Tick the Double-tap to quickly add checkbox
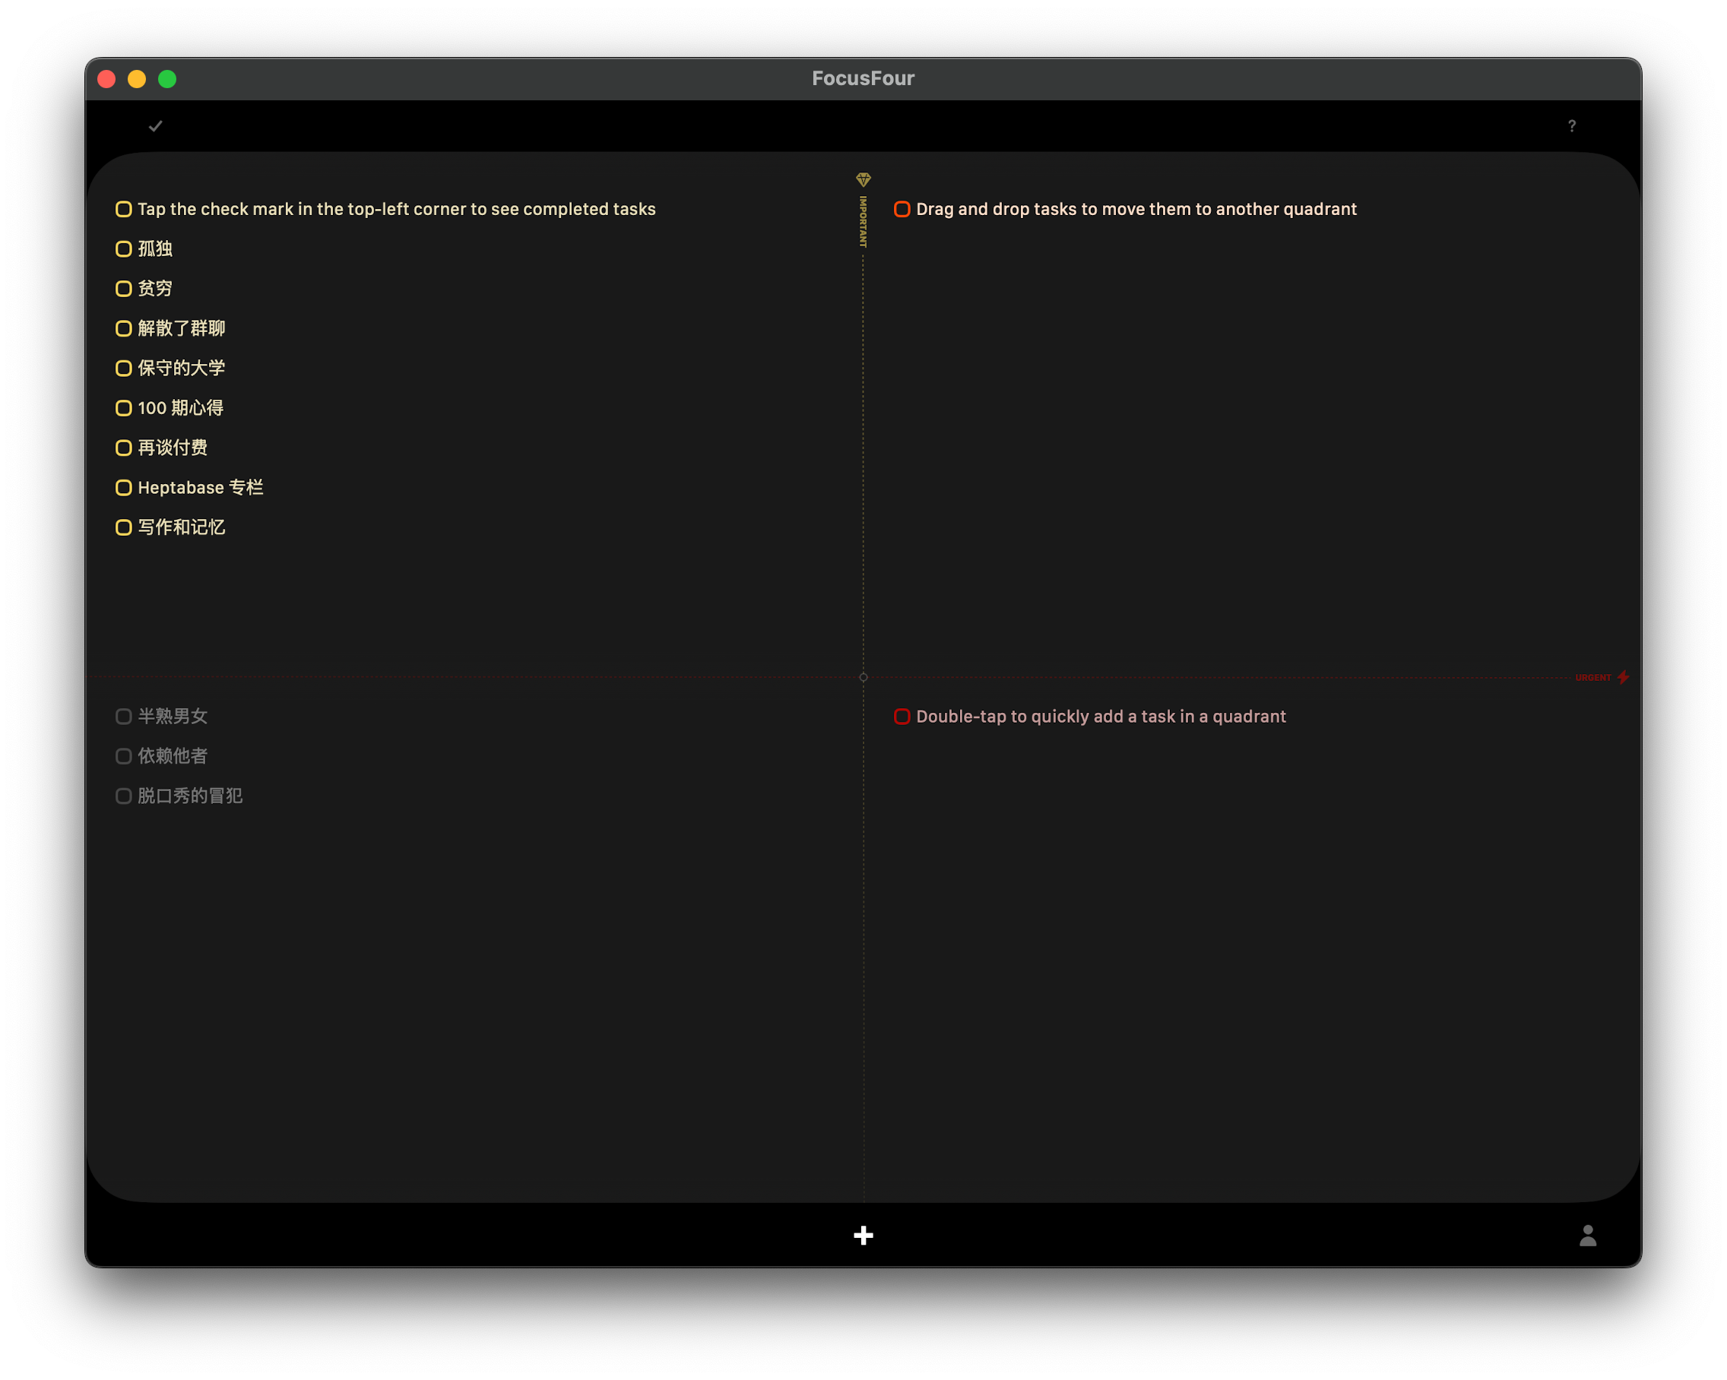This screenshot has height=1380, width=1727. pyautogui.click(x=902, y=717)
